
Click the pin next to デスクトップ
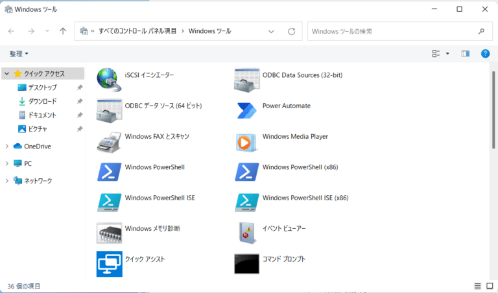79,88
